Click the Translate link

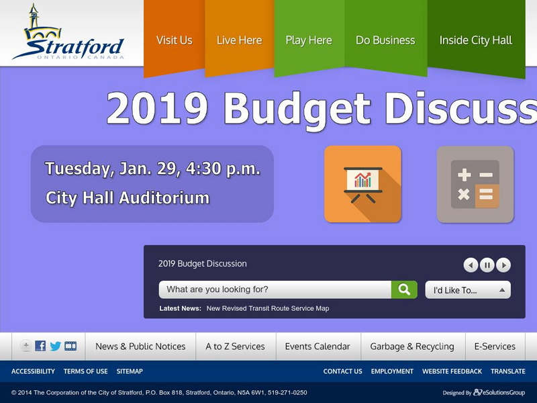pyautogui.click(x=508, y=371)
